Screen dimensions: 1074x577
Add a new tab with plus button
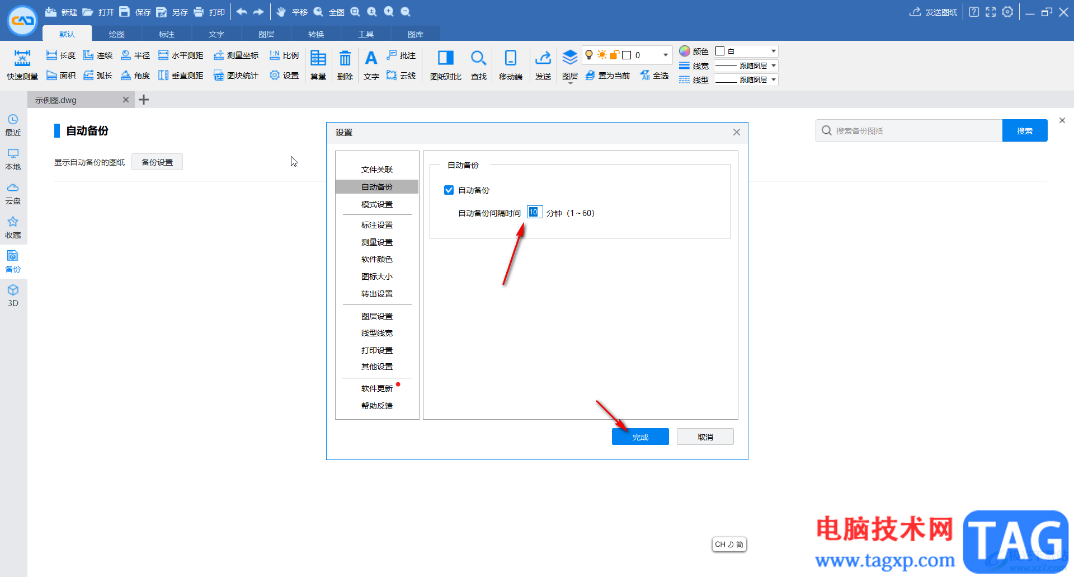tap(144, 100)
